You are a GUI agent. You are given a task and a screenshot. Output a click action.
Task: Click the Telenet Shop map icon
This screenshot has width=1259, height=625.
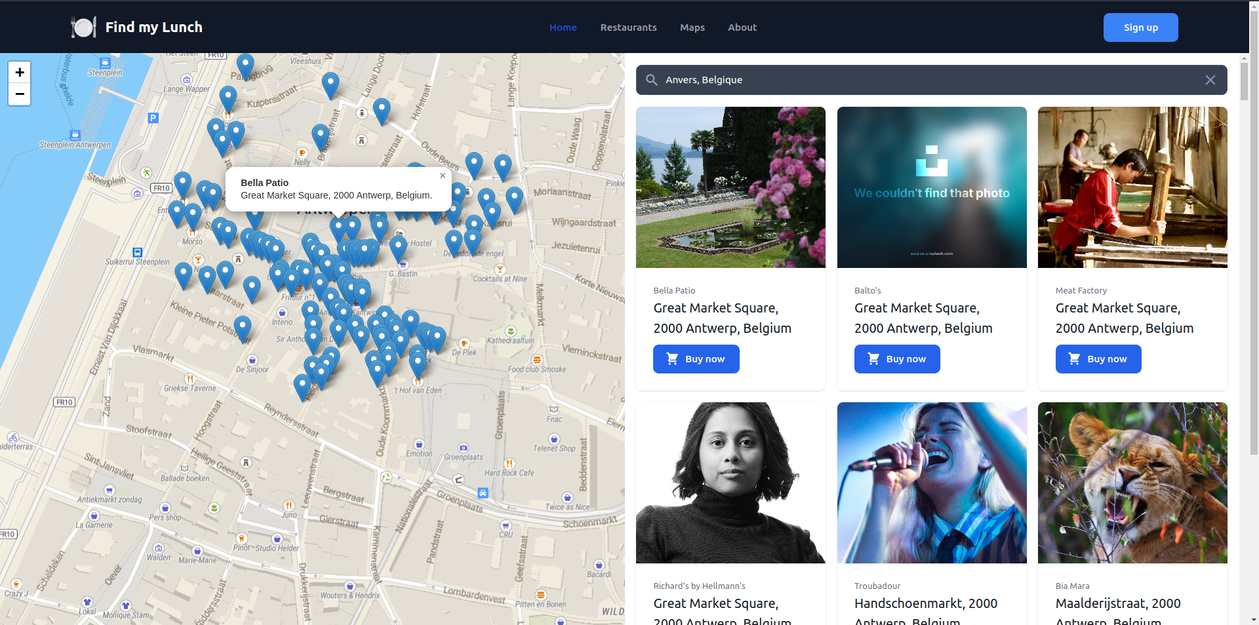(554, 439)
